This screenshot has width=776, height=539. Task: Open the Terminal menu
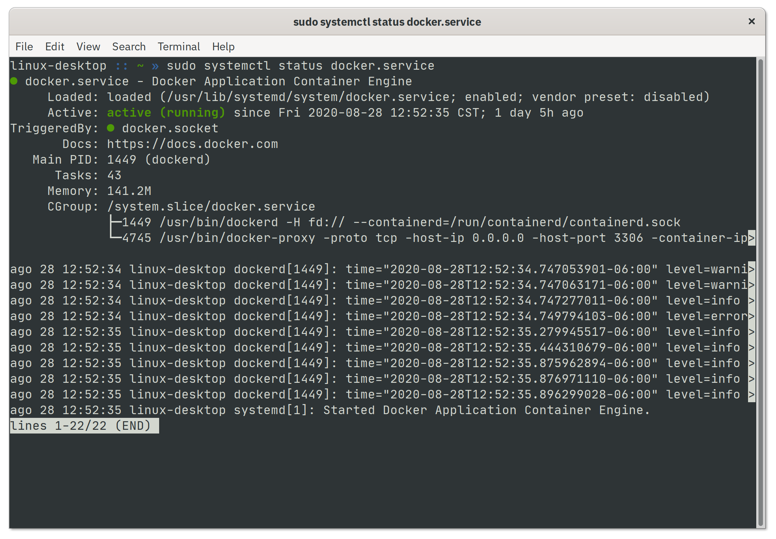click(x=179, y=47)
